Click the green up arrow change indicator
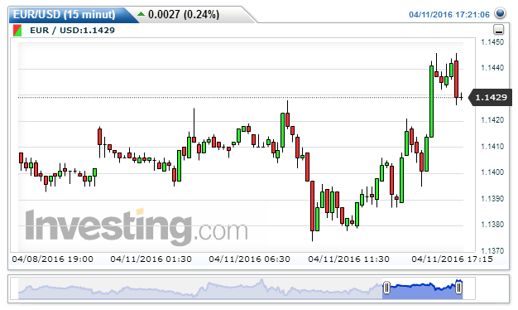This screenshot has height=310, width=518. tap(141, 14)
